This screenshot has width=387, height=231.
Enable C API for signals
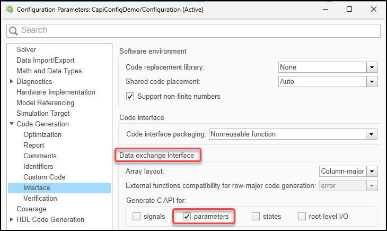(137, 217)
